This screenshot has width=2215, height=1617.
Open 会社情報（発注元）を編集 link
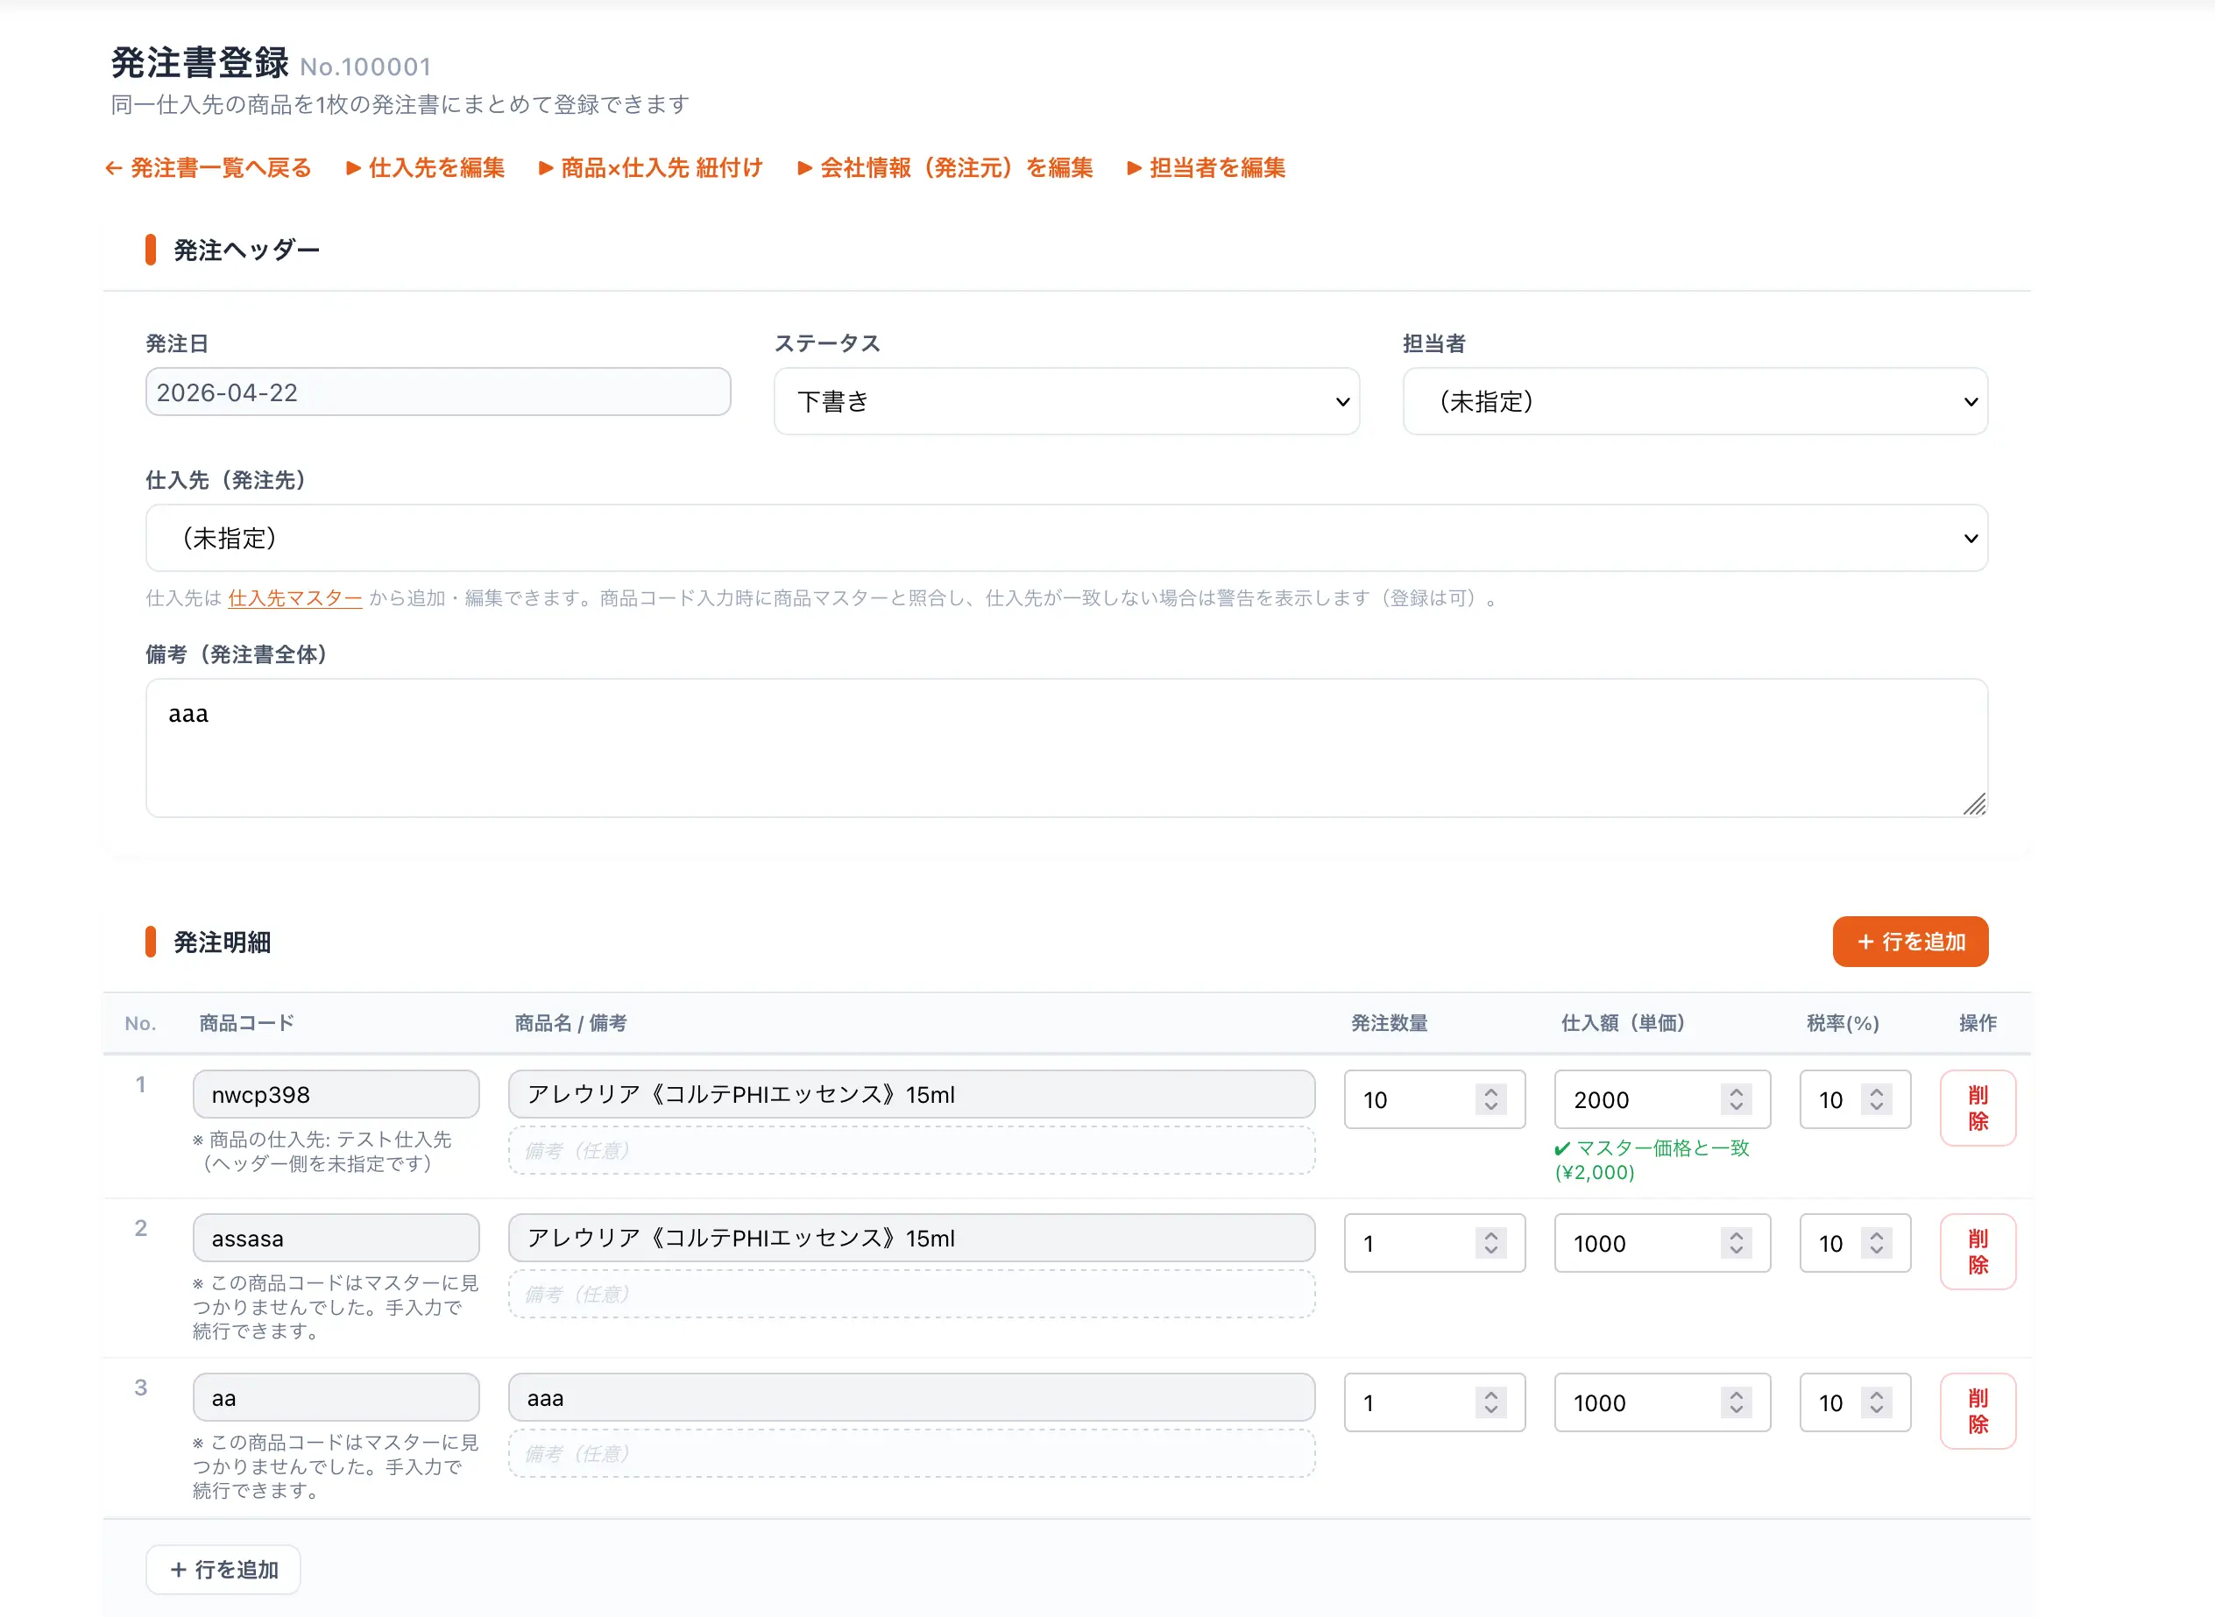tap(945, 167)
